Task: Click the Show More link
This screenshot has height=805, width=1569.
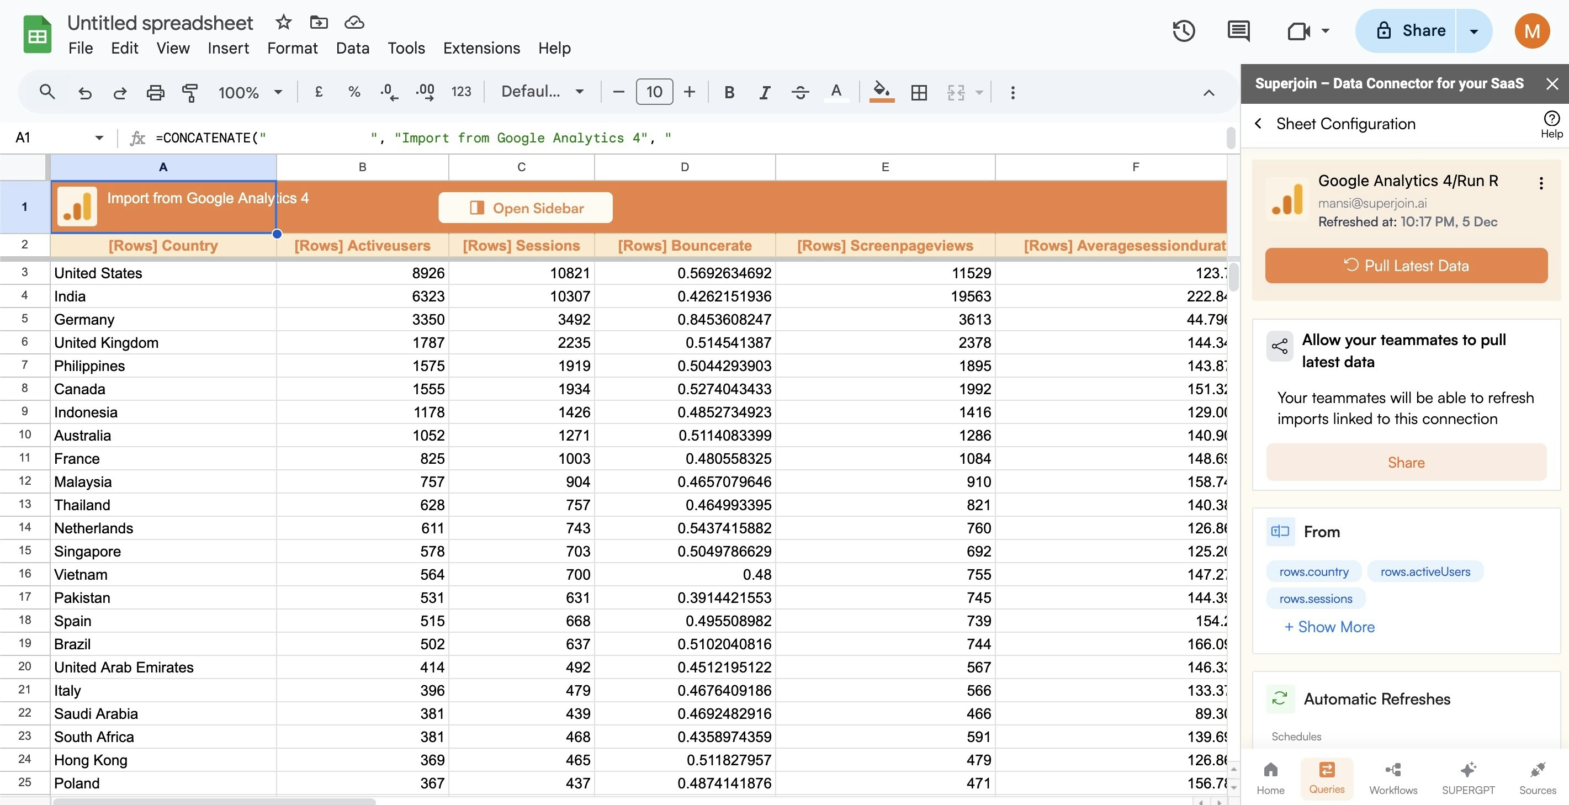Action: click(1329, 627)
